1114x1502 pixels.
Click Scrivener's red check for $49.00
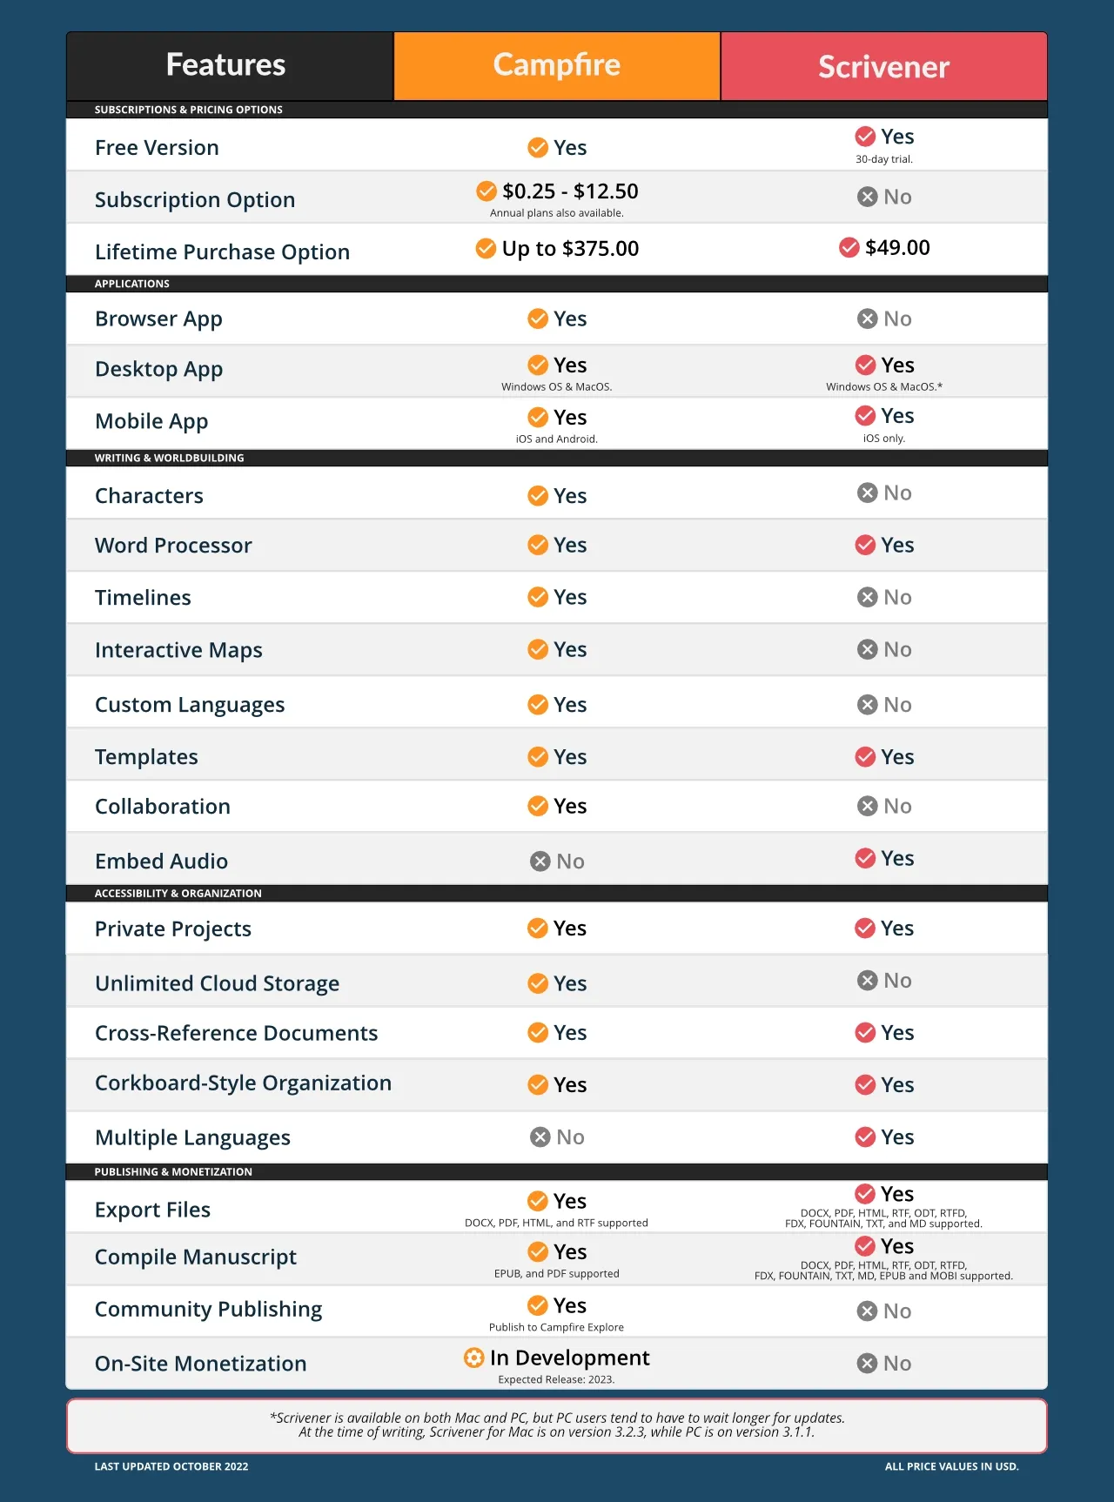click(x=849, y=248)
